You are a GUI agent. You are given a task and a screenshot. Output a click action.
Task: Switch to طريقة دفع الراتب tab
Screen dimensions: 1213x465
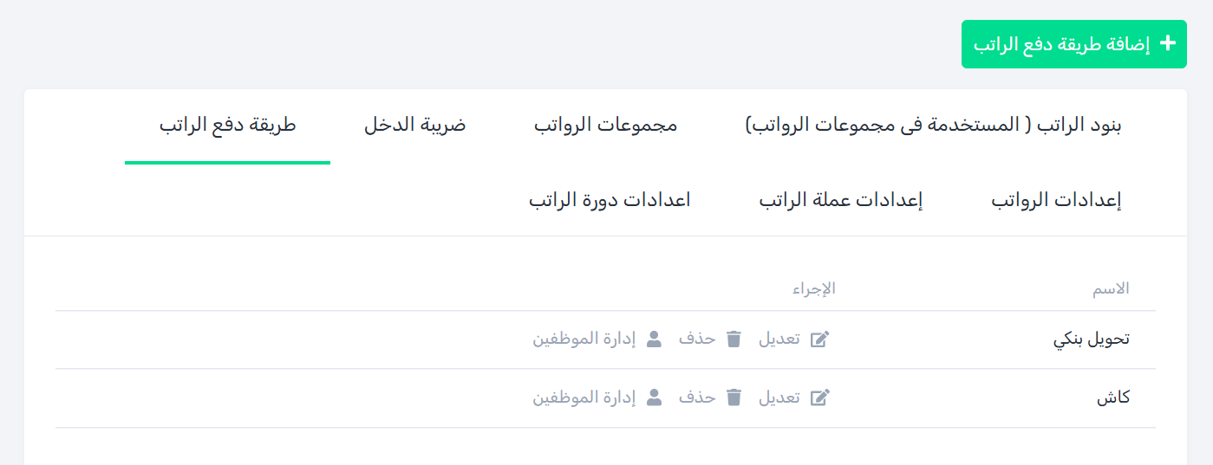click(227, 125)
